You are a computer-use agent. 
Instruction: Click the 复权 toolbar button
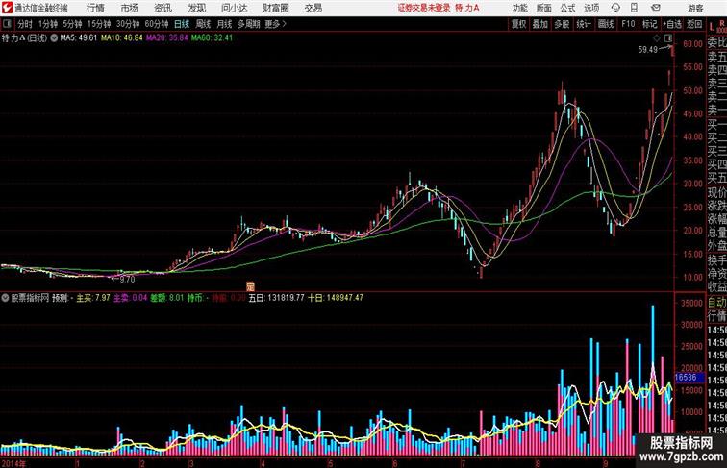pos(518,24)
